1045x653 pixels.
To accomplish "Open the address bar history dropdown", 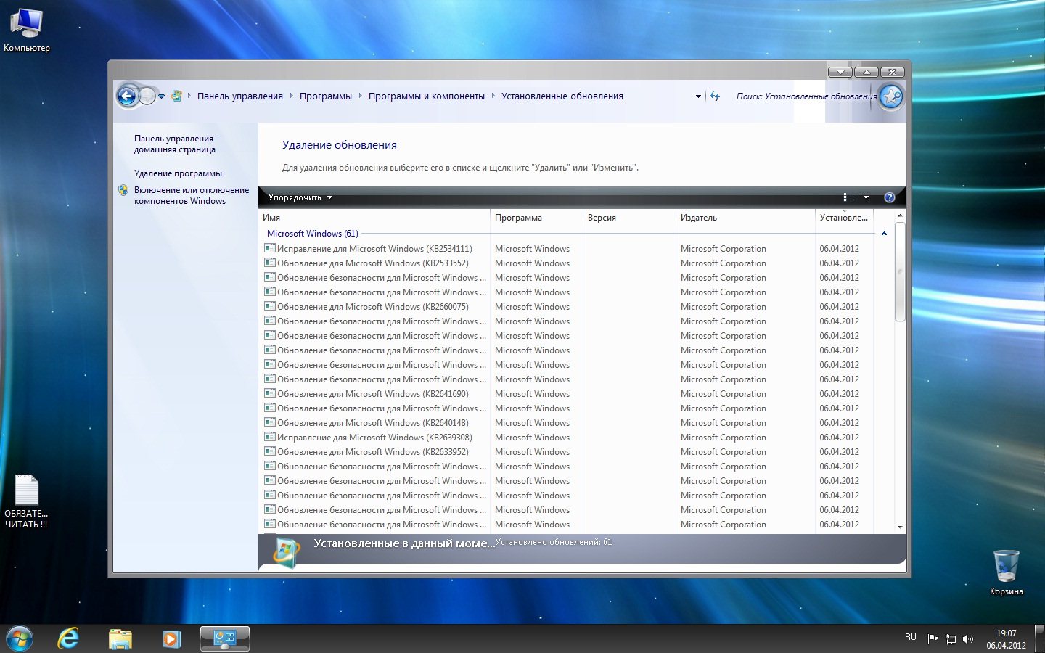I will tap(698, 96).
